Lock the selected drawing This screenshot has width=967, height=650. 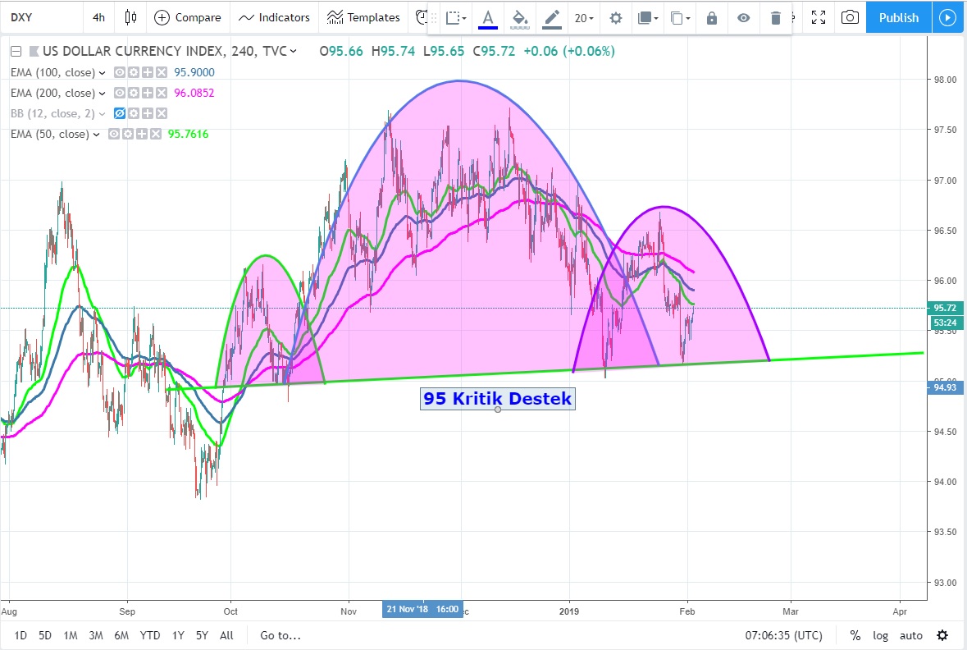tap(711, 18)
